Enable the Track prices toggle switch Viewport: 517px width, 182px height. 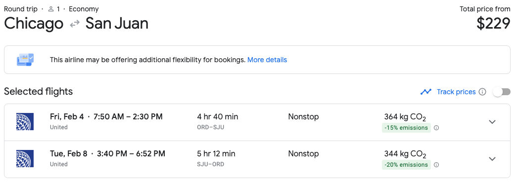pos(502,92)
